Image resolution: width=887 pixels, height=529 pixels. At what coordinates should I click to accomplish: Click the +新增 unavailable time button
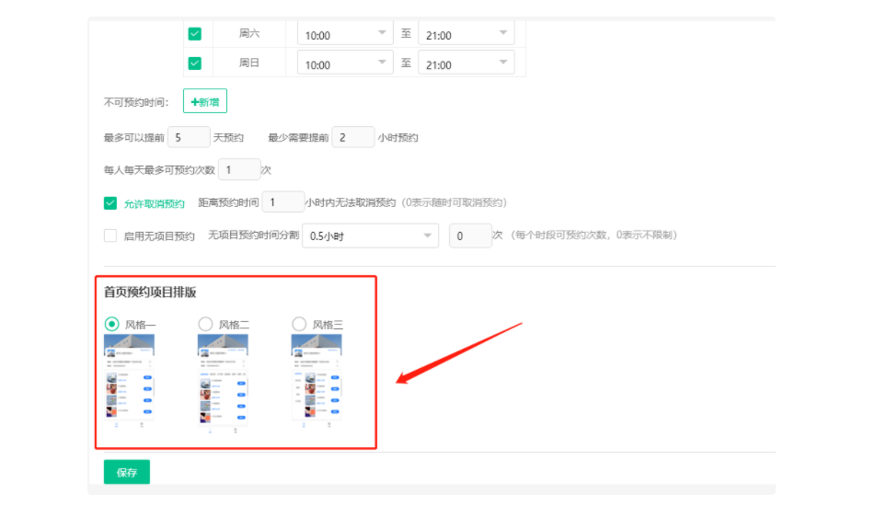(205, 101)
